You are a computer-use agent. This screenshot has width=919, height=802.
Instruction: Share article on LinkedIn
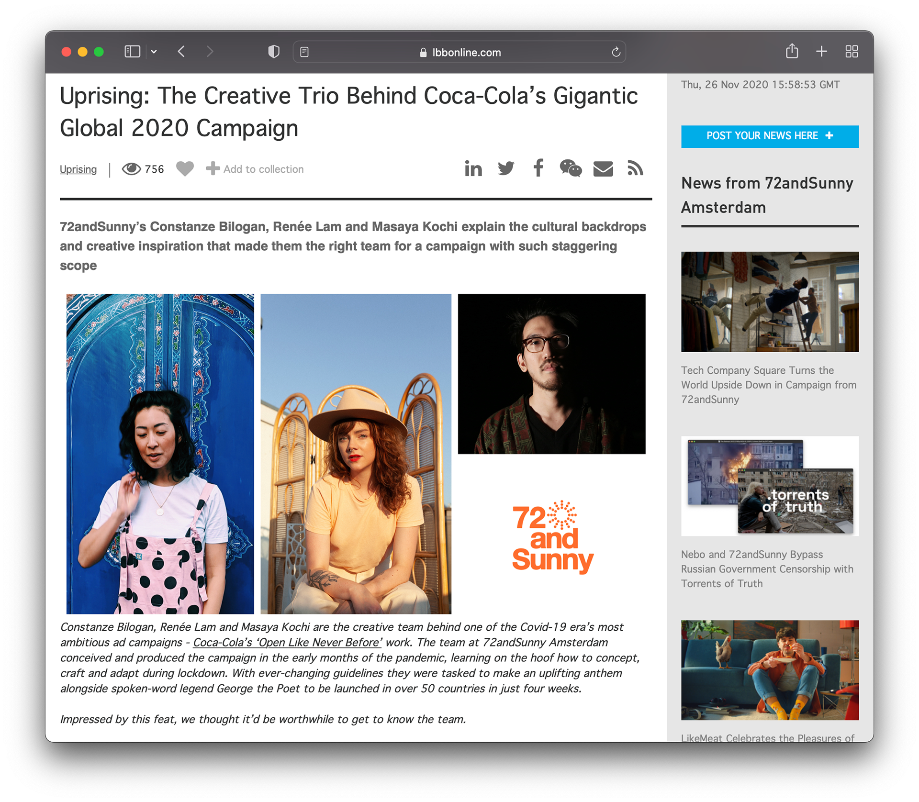click(473, 168)
